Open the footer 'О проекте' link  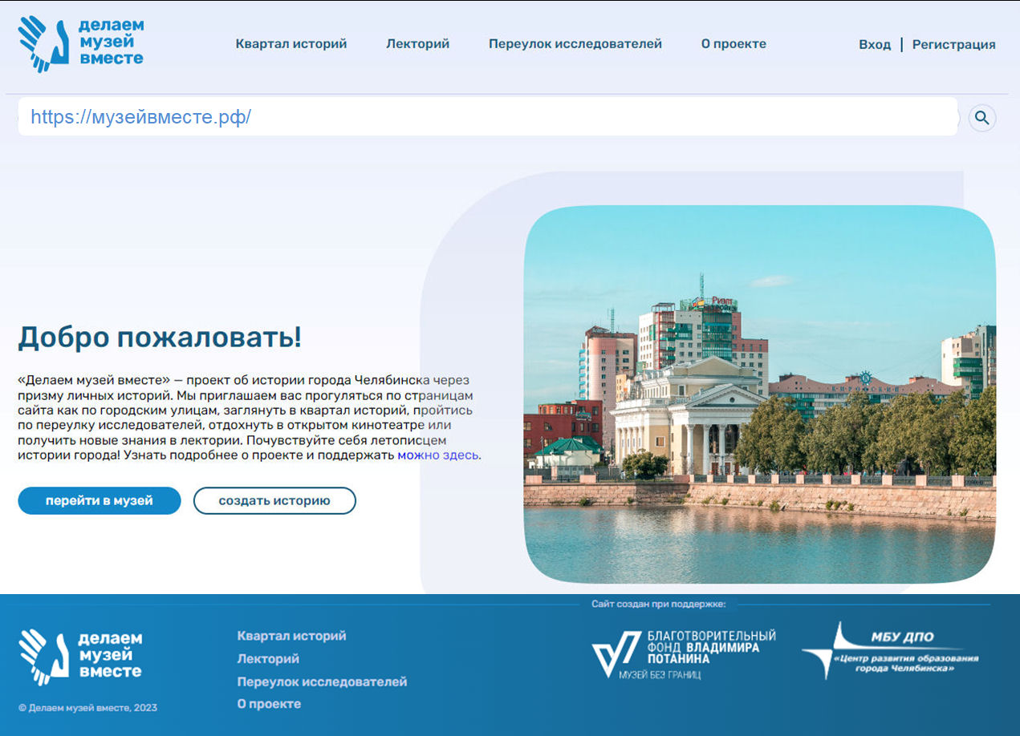pos(269,704)
